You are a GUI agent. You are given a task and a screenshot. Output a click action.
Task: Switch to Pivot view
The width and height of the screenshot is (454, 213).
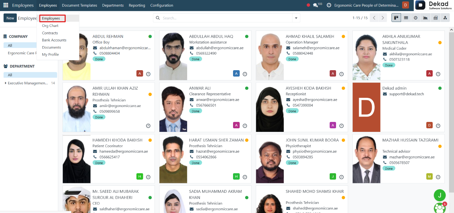(x=435, y=18)
